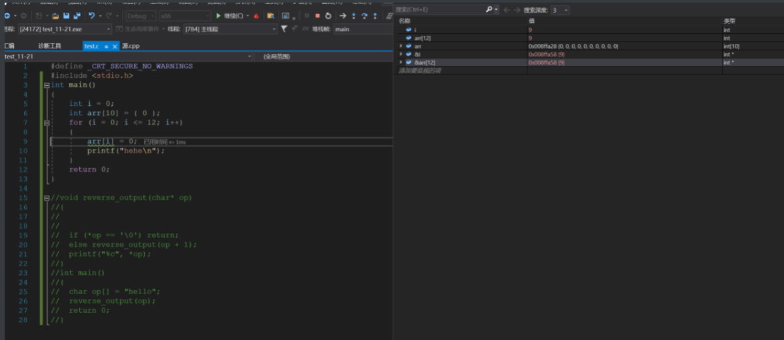
Task: Switch to the 诊断工具 tab
Action: coord(49,46)
